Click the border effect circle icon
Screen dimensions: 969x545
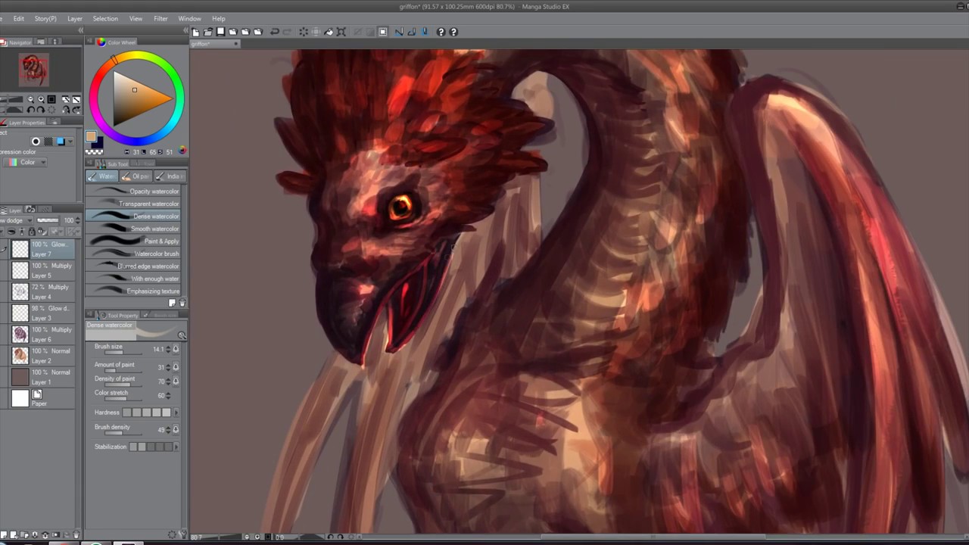point(36,141)
